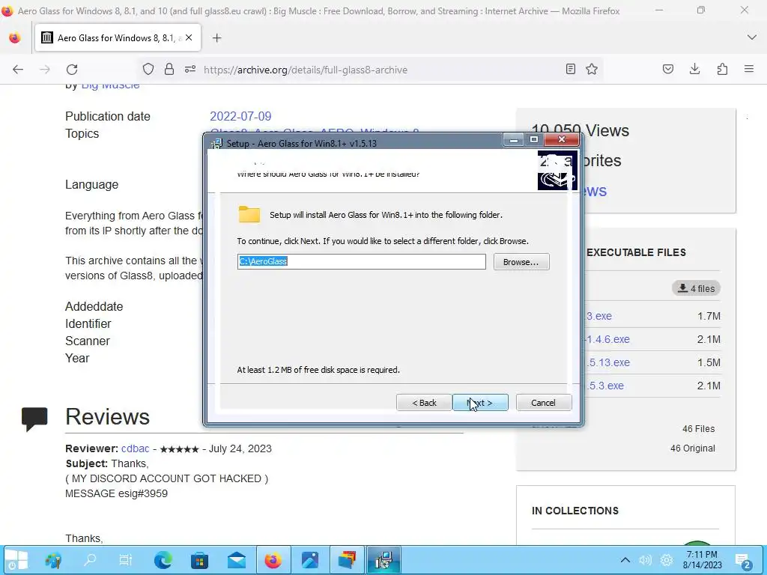This screenshot has height=575, width=767.
Task: Download all via 4 files button
Action: pos(696,288)
